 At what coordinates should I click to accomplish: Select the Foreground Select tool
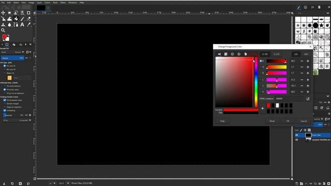coord(16,13)
